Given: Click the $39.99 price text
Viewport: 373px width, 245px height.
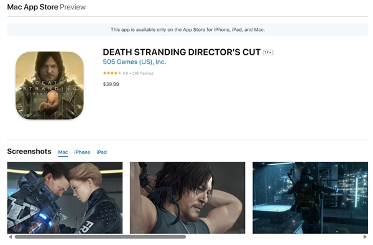Looking at the screenshot, I should point(111,84).
